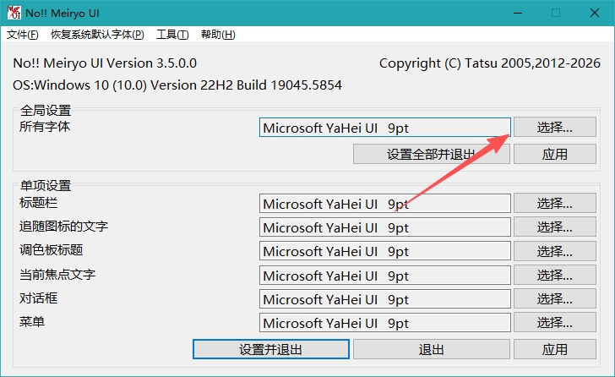Click the 调色板标题 font field
Viewport: 615px width, 377px height.
click(384, 251)
